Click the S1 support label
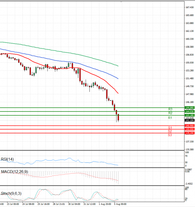 tap(170, 128)
